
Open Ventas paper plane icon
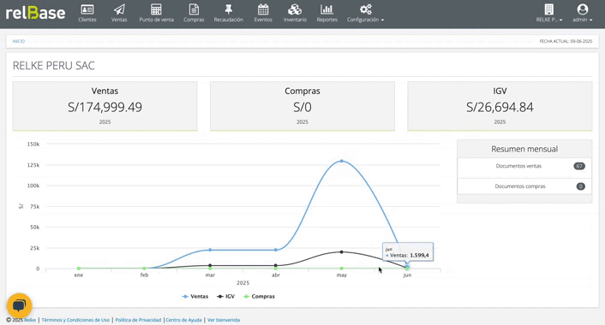pos(119,9)
